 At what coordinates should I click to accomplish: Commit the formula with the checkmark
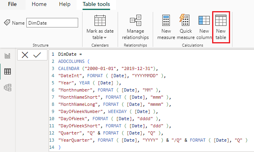37,55
